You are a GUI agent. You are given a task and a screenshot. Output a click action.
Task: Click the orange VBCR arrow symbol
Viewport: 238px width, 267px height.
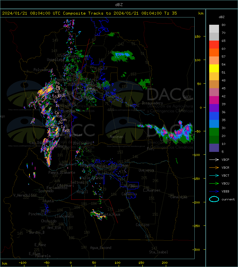[x=214, y=167]
